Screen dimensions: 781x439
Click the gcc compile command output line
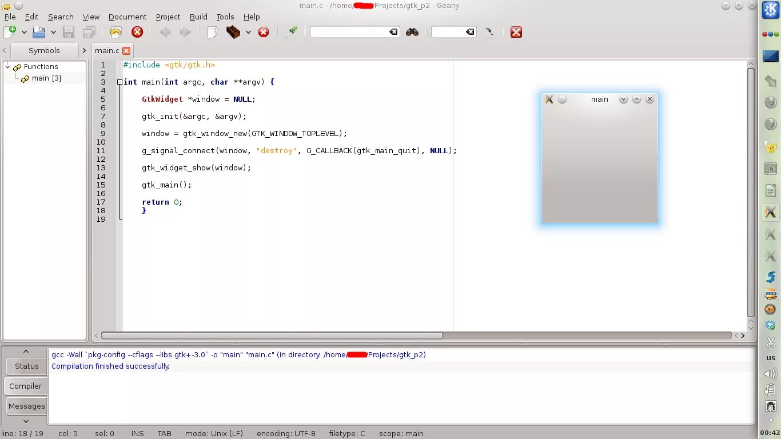click(238, 354)
